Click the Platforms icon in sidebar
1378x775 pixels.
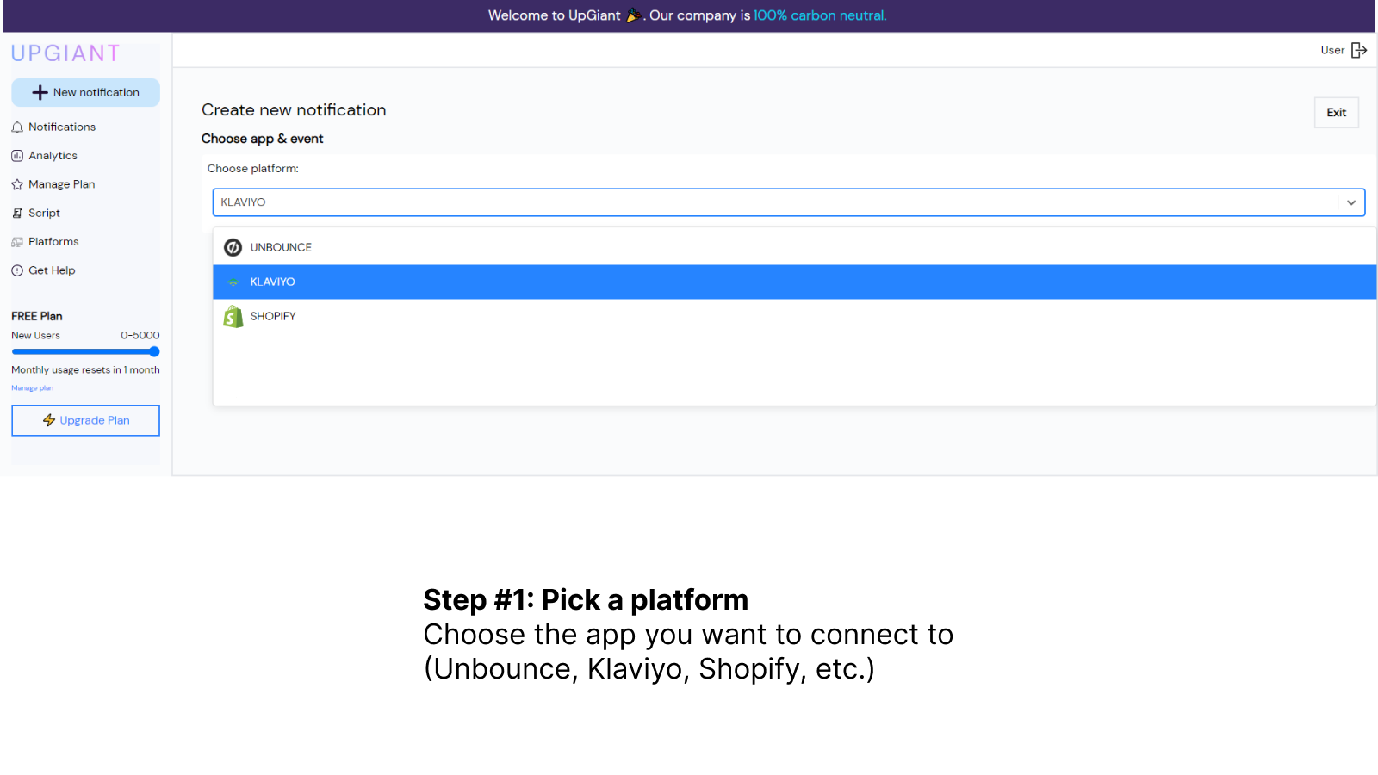[17, 242]
